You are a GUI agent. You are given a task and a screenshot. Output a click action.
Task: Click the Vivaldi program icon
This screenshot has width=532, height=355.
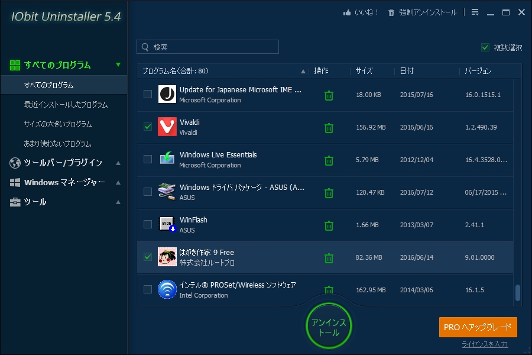(x=167, y=127)
